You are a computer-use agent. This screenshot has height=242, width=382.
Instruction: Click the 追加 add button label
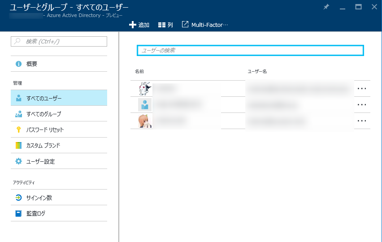(144, 25)
